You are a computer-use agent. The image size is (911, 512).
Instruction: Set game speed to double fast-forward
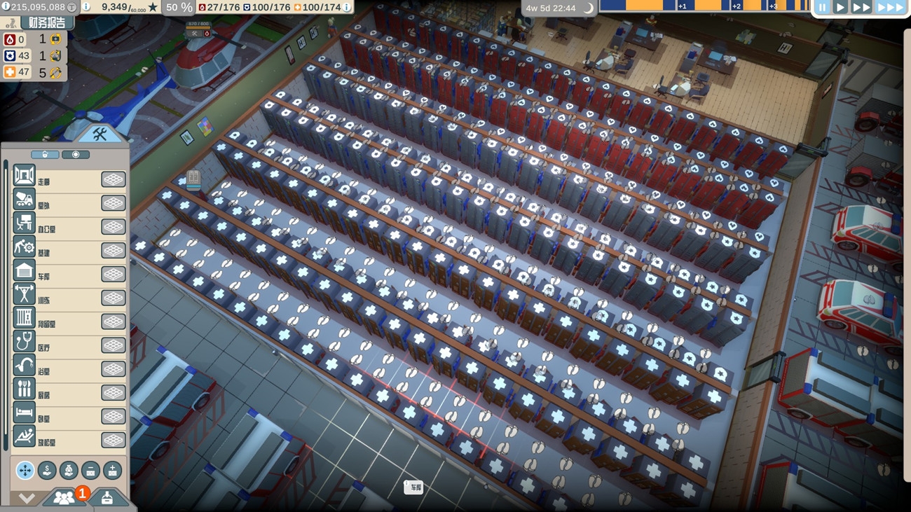coord(861,8)
